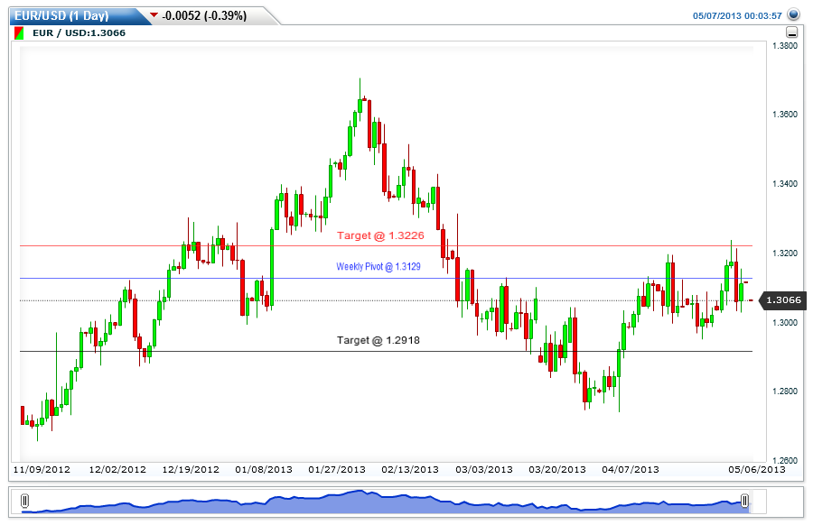Click the 1.3400 price axis label
This screenshot has width=813, height=525.
[785, 184]
